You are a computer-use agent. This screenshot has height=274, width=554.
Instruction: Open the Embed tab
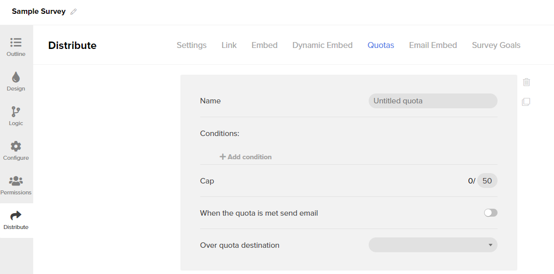264,45
